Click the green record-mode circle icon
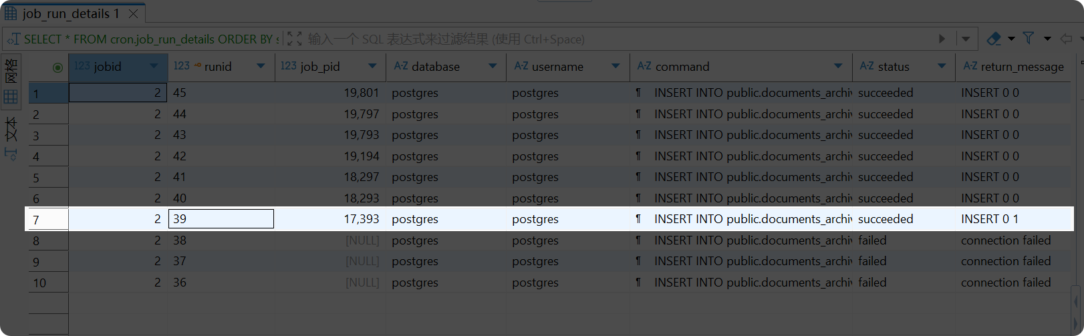Screen dimensions: 1084x336 click(57, 67)
